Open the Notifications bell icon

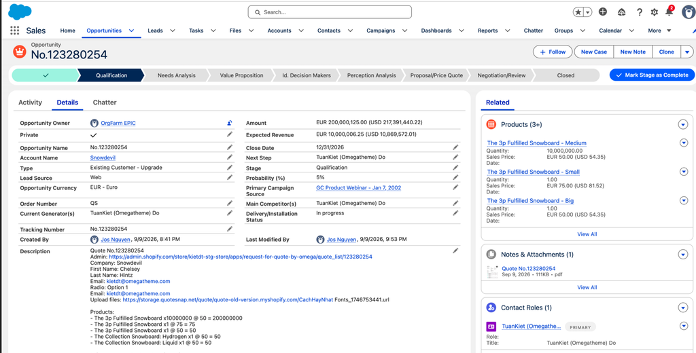tap(669, 12)
